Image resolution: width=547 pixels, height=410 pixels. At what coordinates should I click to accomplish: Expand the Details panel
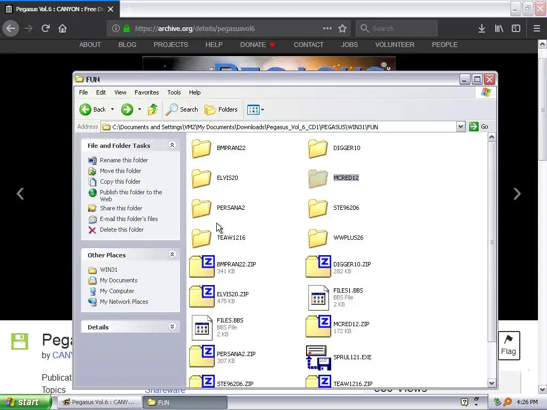point(172,327)
